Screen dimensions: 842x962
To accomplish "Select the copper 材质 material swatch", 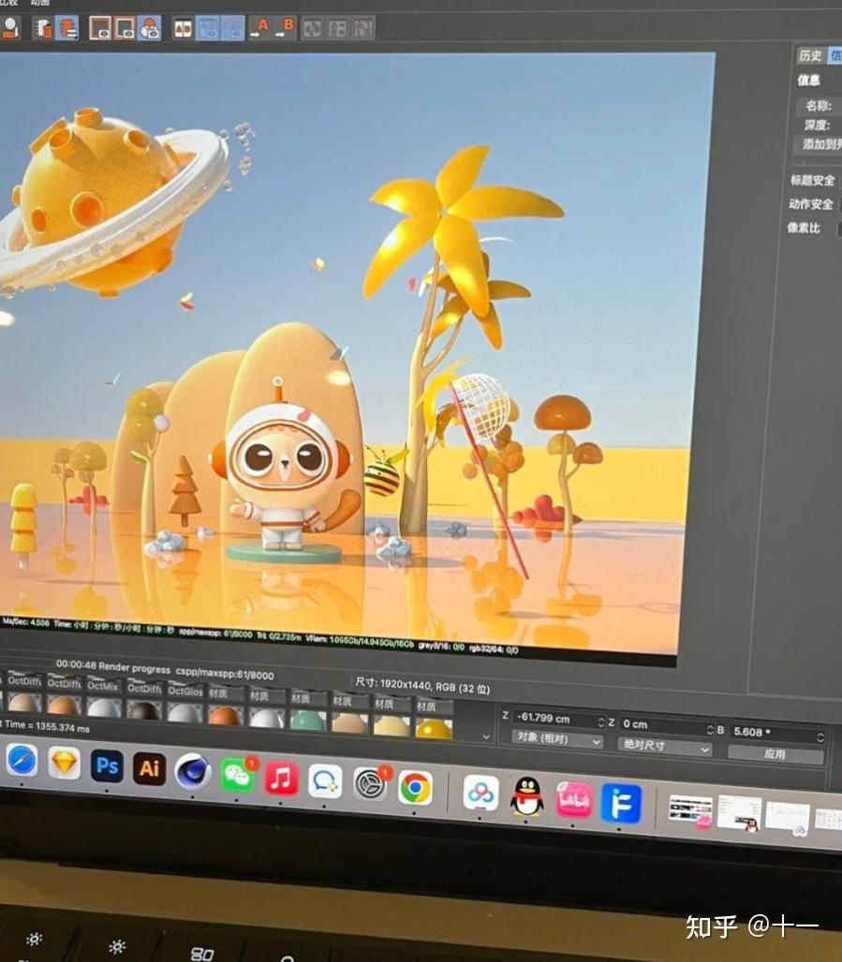I will coord(225,715).
